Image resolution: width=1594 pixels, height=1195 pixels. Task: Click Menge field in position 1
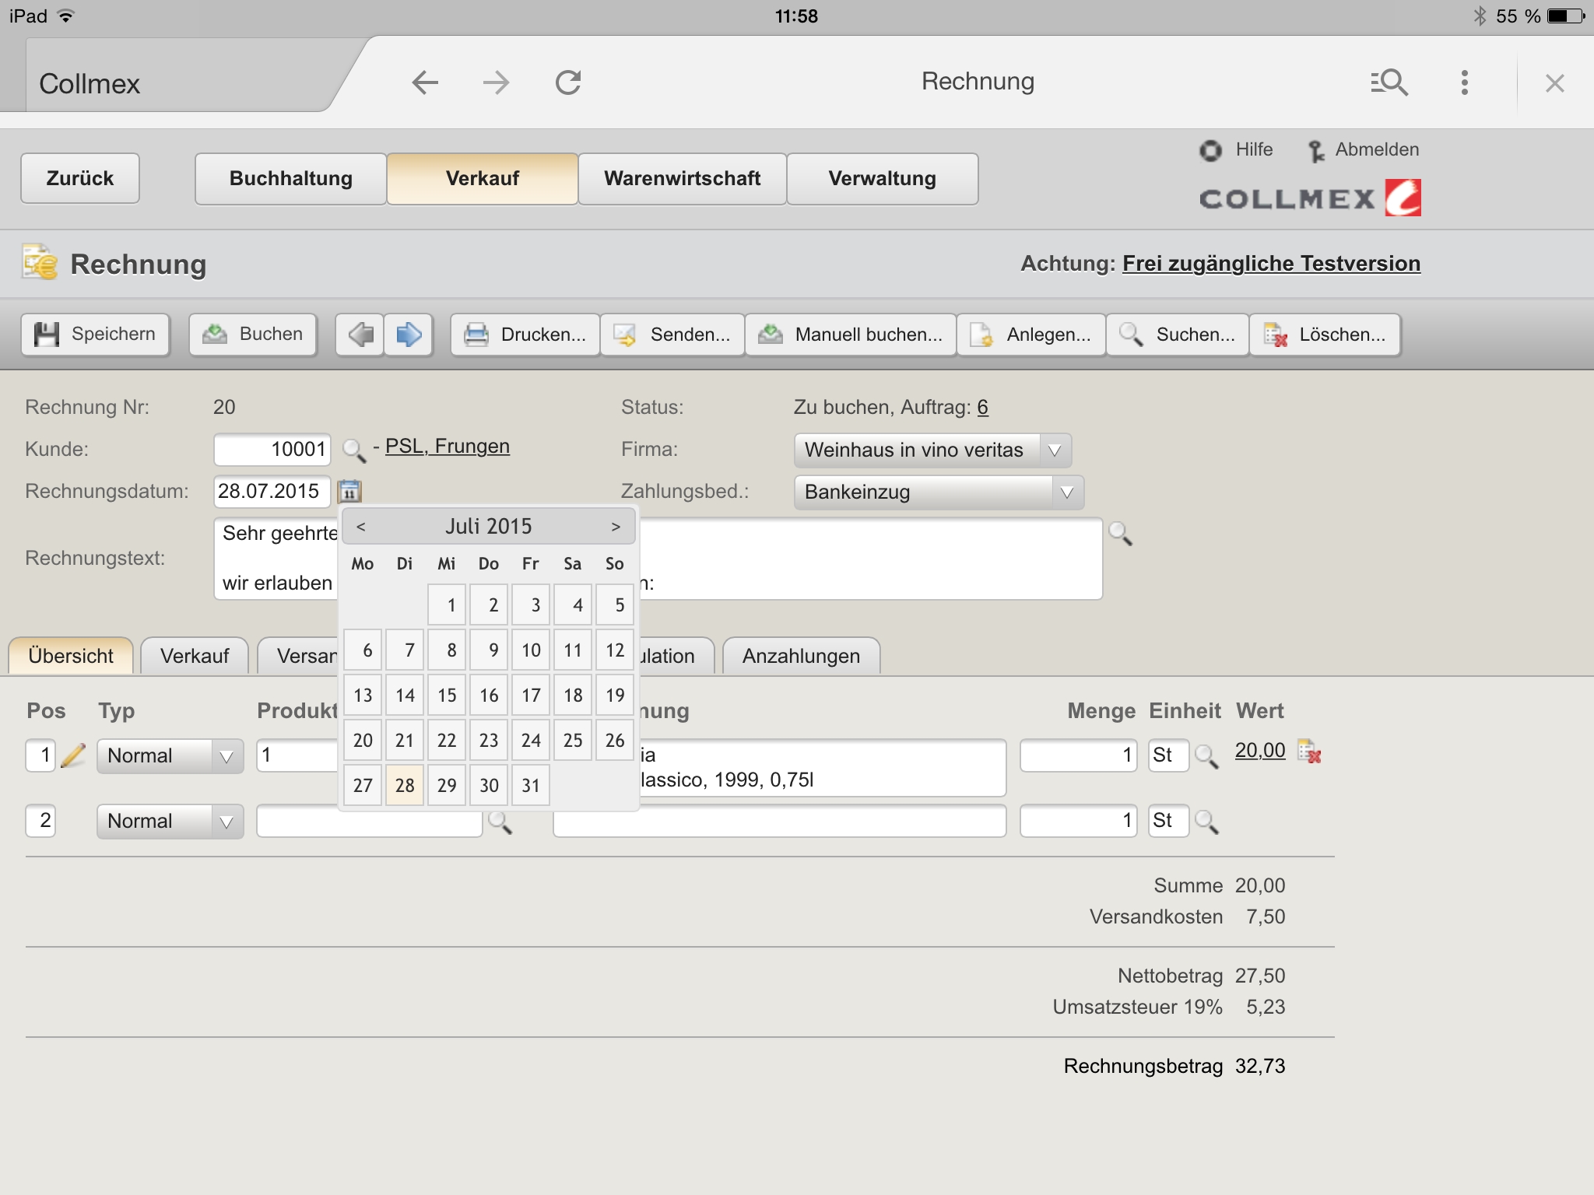[x=1079, y=755]
